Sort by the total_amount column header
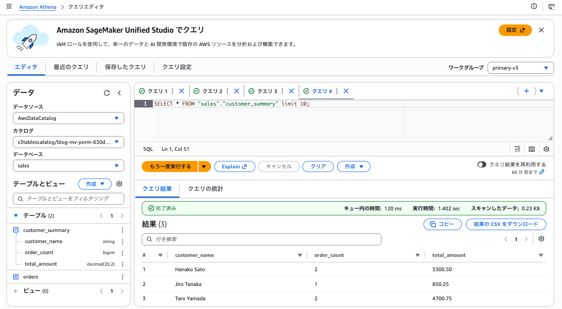This screenshot has height=309, width=562. pos(449,255)
